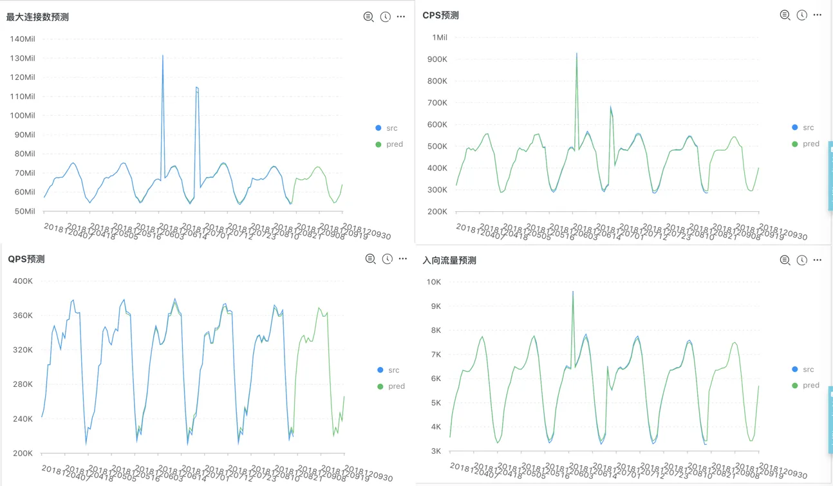Screen dimensions: 833x486
Task: Toggle the src series in QPS预测 legend
Action: click(389, 370)
